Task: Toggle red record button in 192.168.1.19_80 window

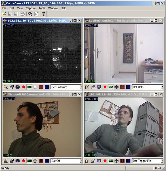Action: pos(24,87)
